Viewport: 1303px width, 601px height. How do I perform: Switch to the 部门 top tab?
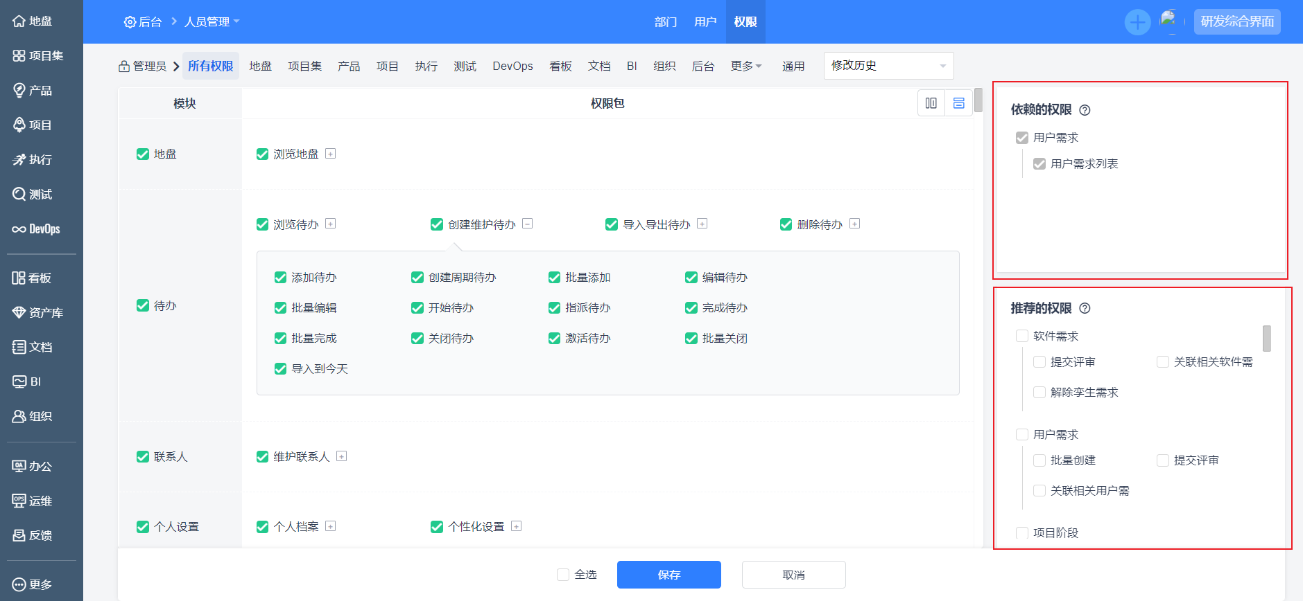[x=665, y=22]
